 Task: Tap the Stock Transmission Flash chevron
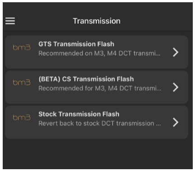click(x=176, y=122)
